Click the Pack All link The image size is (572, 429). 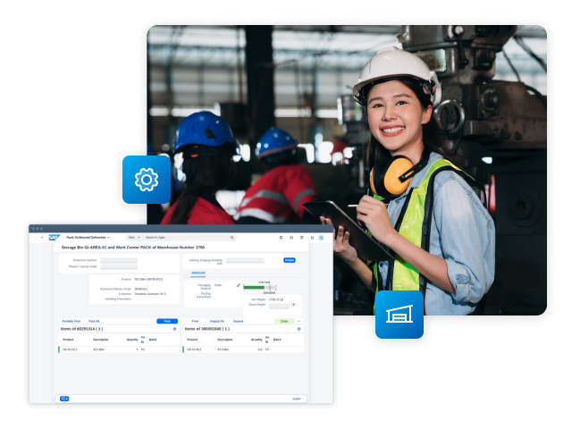click(x=94, y=320)
